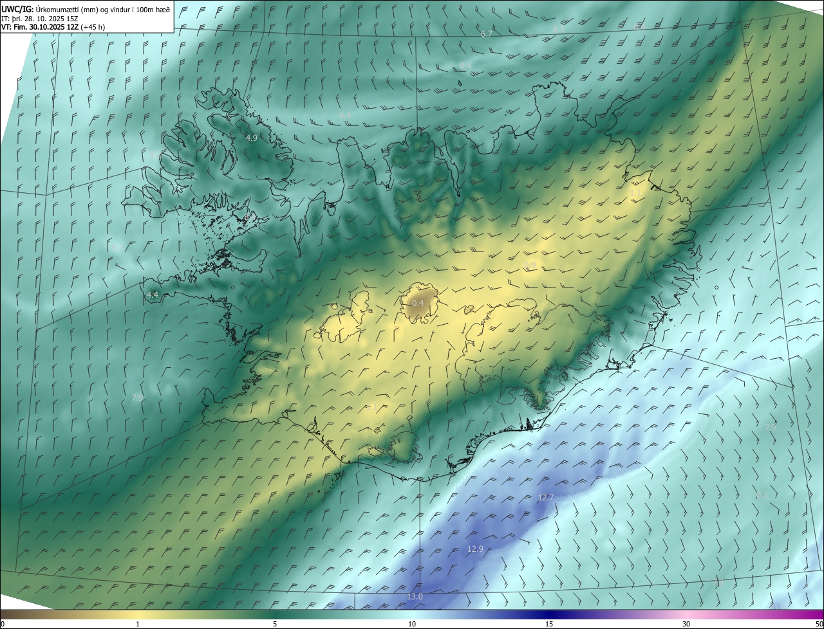Image resolution: width=824 pixels, height=629 pixels.
Task: Click the valid time line "VT: Fim. 30.10.2025 12Z (+45 h)"
Action: (53, 27)
